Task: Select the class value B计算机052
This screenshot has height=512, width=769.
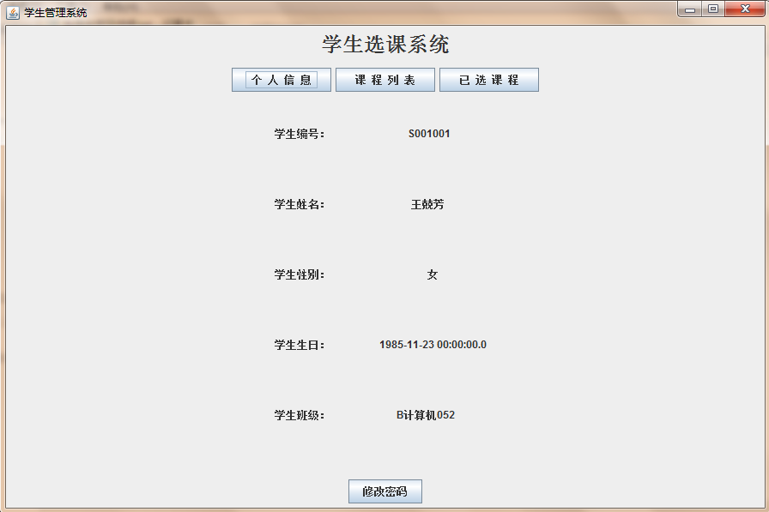Action: tap(426, 415)
